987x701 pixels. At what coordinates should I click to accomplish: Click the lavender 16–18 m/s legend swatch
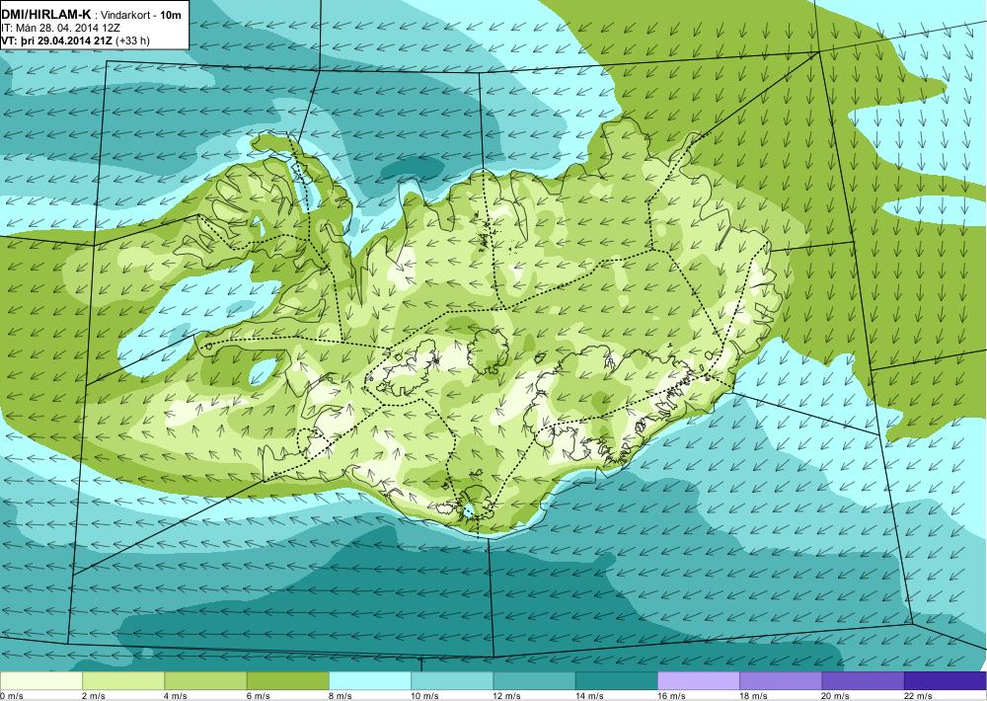coord(699,681)
